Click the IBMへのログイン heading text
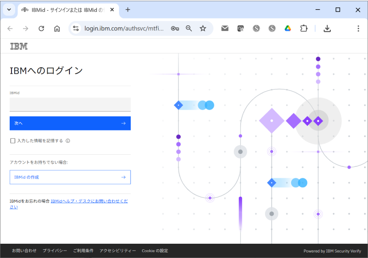Viewport: 368px width, 258px height. (46, 70)
